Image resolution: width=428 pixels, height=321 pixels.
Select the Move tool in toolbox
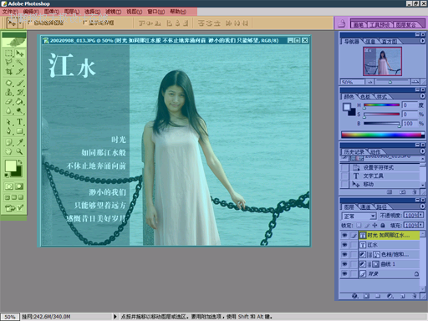point(19,53)
